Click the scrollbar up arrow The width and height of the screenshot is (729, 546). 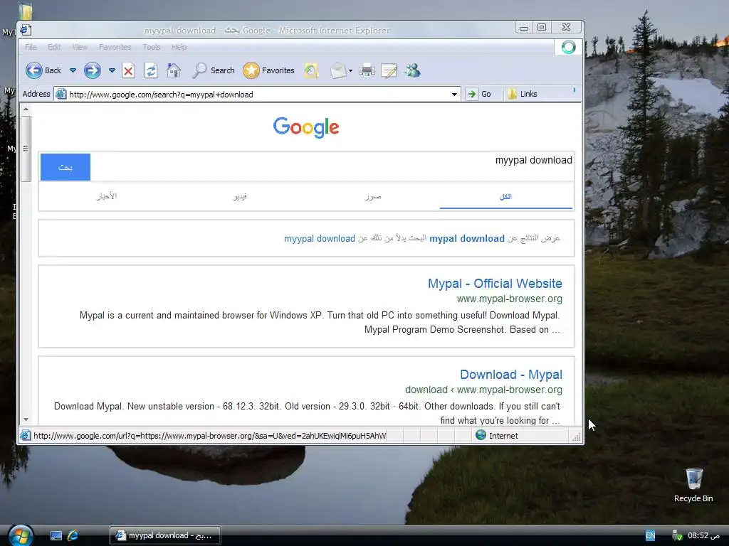pyautogui.click(x=26, y=109)
